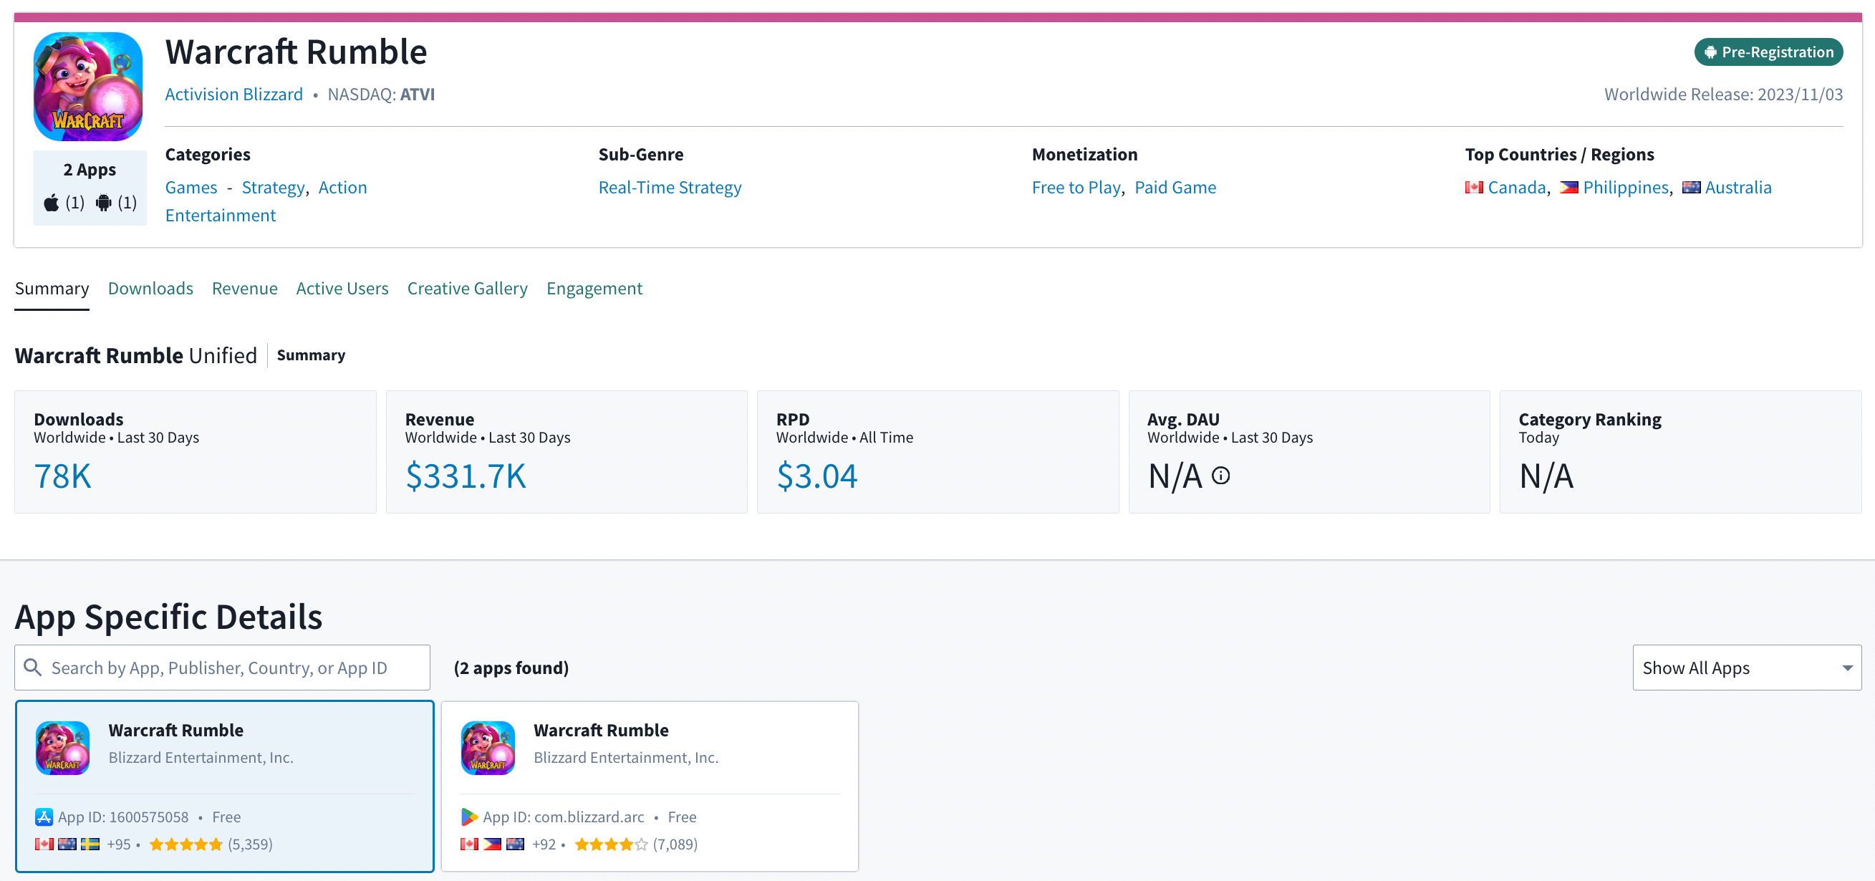This screenshot has width=1875, height=881.
Task: Click the Category Ranking N/A value
Action: [x=1546, y=476]
